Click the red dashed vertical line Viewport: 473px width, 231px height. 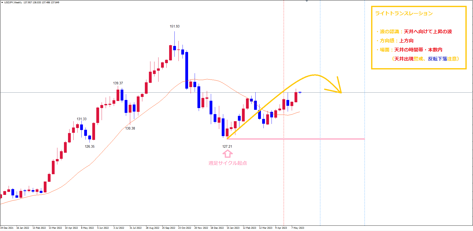(284, 164)
